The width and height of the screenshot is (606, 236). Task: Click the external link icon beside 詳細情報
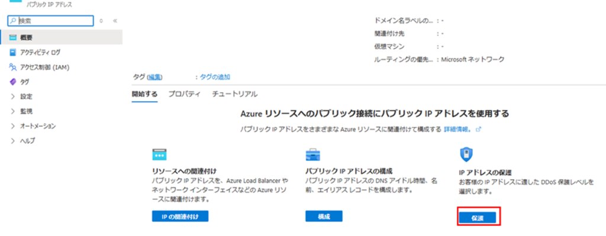point(478,130)
